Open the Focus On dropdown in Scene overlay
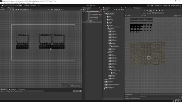The image size is (182, 102). [x=76, y=86]
